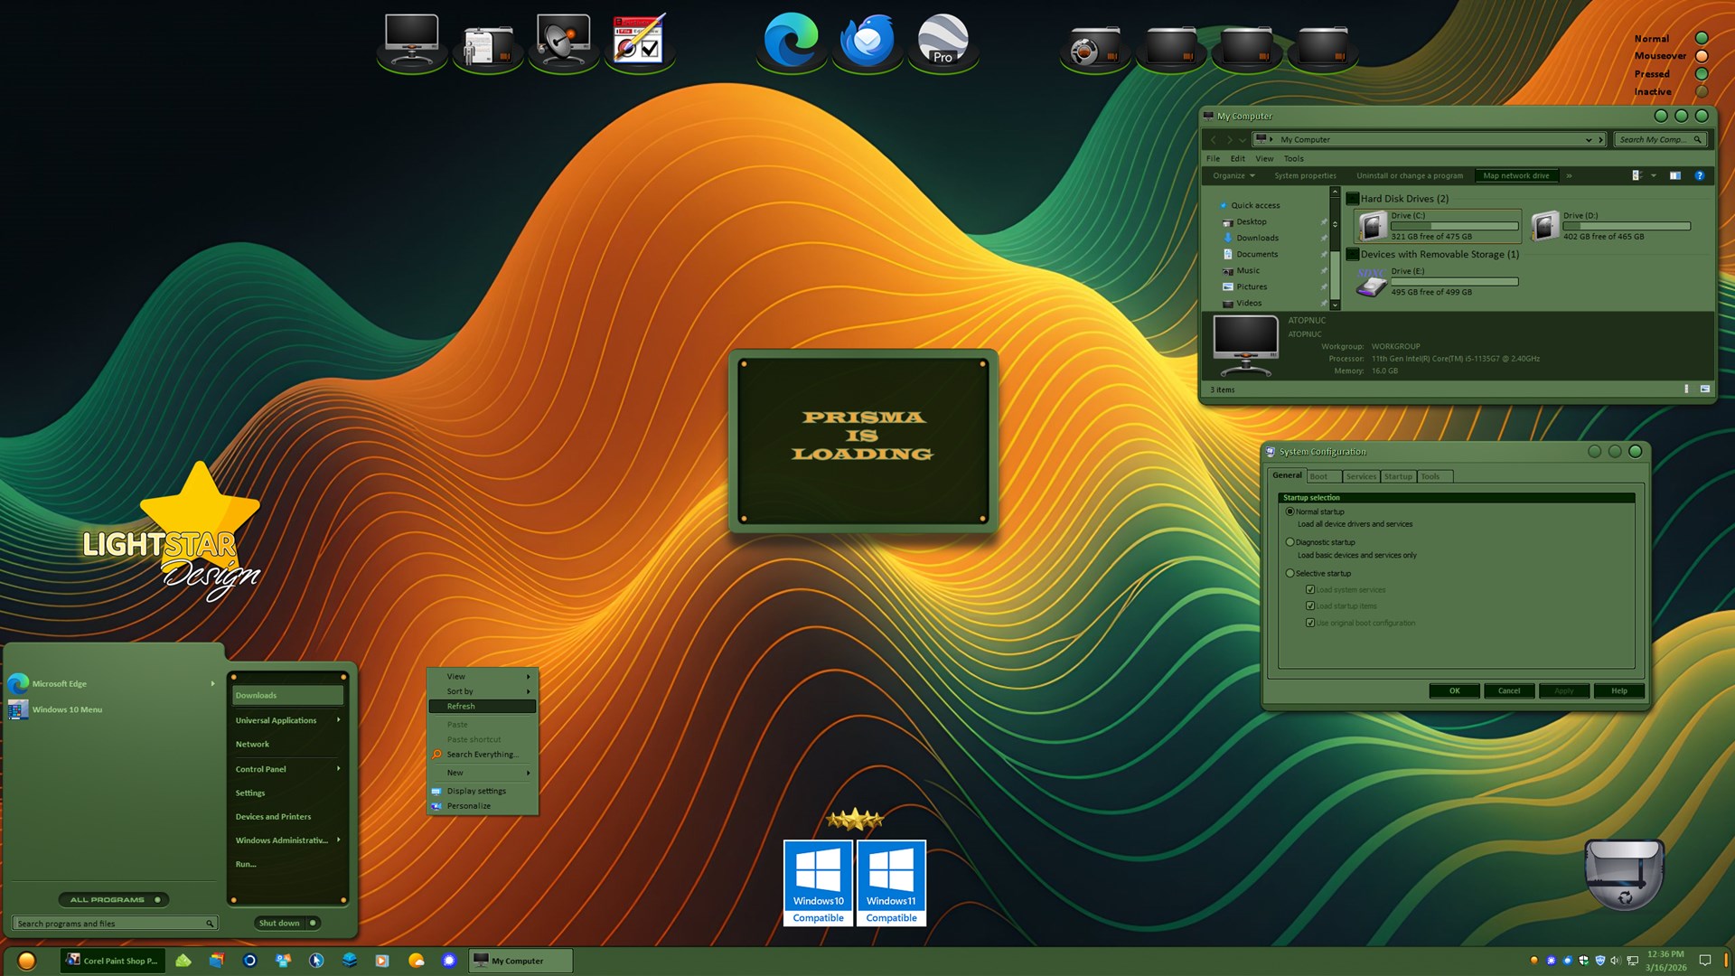Toggle Load system services checkbox
Viewport: 1735px width, 976px height.
coord(1310,589)
